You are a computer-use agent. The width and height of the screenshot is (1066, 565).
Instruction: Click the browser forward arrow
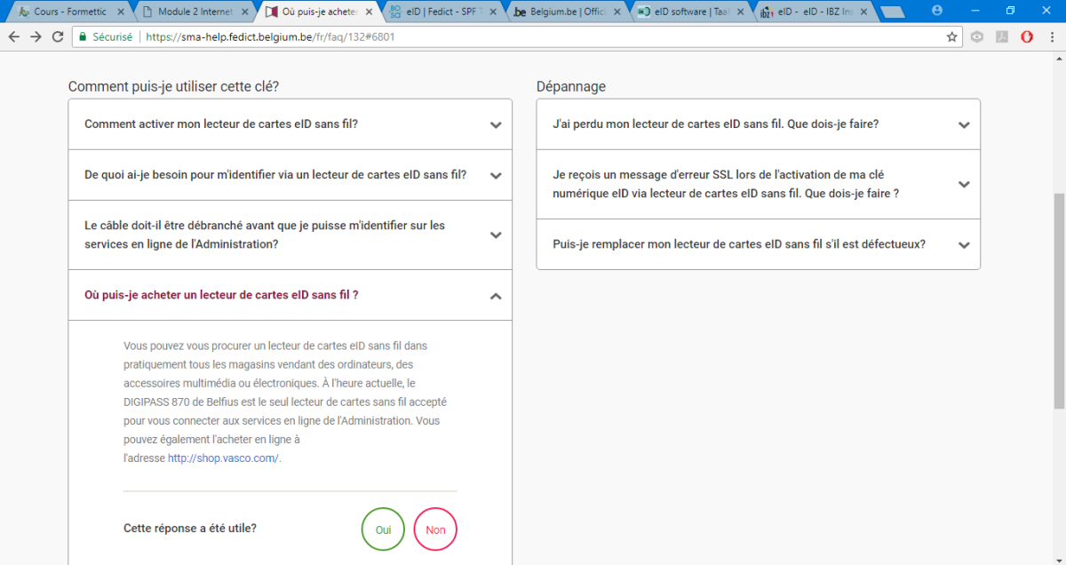[x=36, y=37]
